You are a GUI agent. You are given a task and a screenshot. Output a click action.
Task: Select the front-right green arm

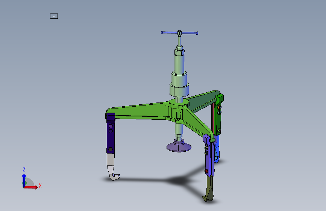click(x=197, y=122)
